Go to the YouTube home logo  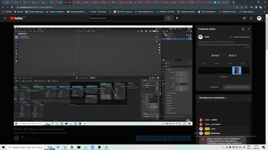pyautogui.click(x=16, y=18)
